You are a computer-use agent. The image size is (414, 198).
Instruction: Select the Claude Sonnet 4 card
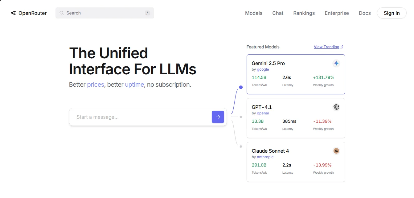[296, 162]
